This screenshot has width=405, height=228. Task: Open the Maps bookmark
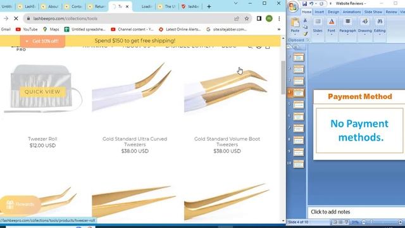51,30
